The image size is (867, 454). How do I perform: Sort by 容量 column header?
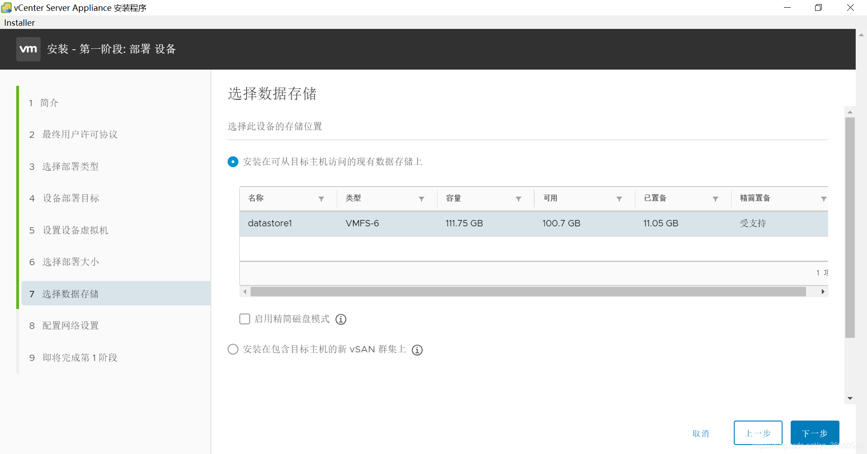tap(453, 198)
